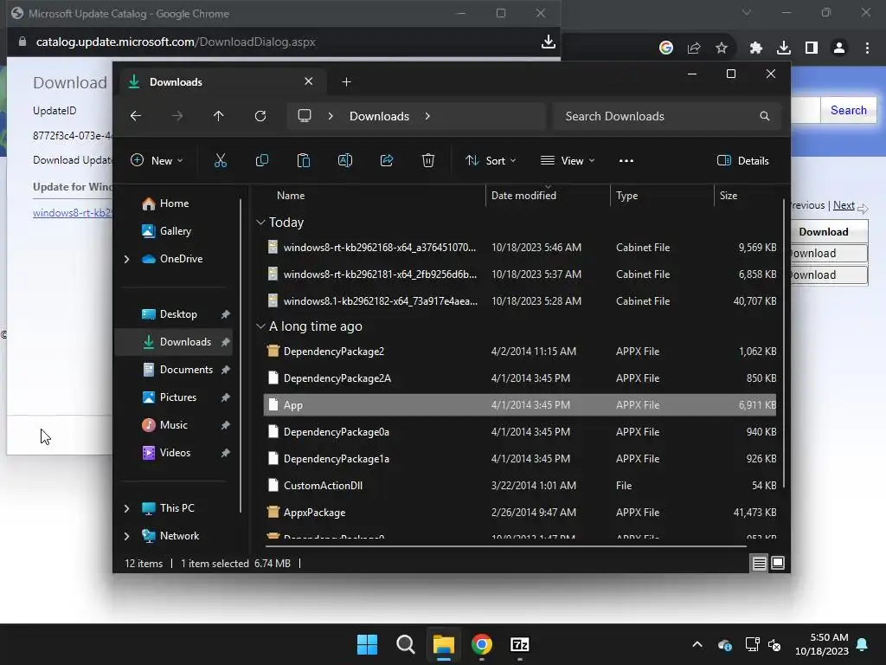Image resolution: width=886 pixels, height=665 pixels.
Task: Click the Rename icon in toolbar
Action: point(345,160)
